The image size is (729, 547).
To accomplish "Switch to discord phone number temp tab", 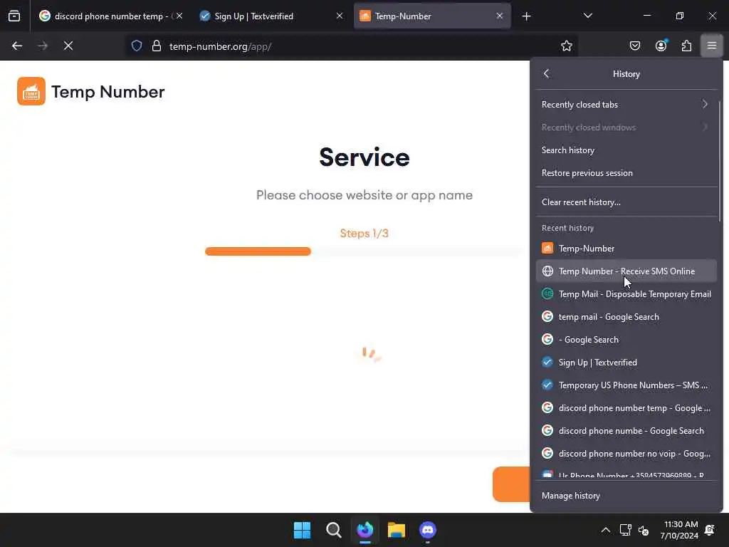I will pyautogui.click(x=110, y=16).
